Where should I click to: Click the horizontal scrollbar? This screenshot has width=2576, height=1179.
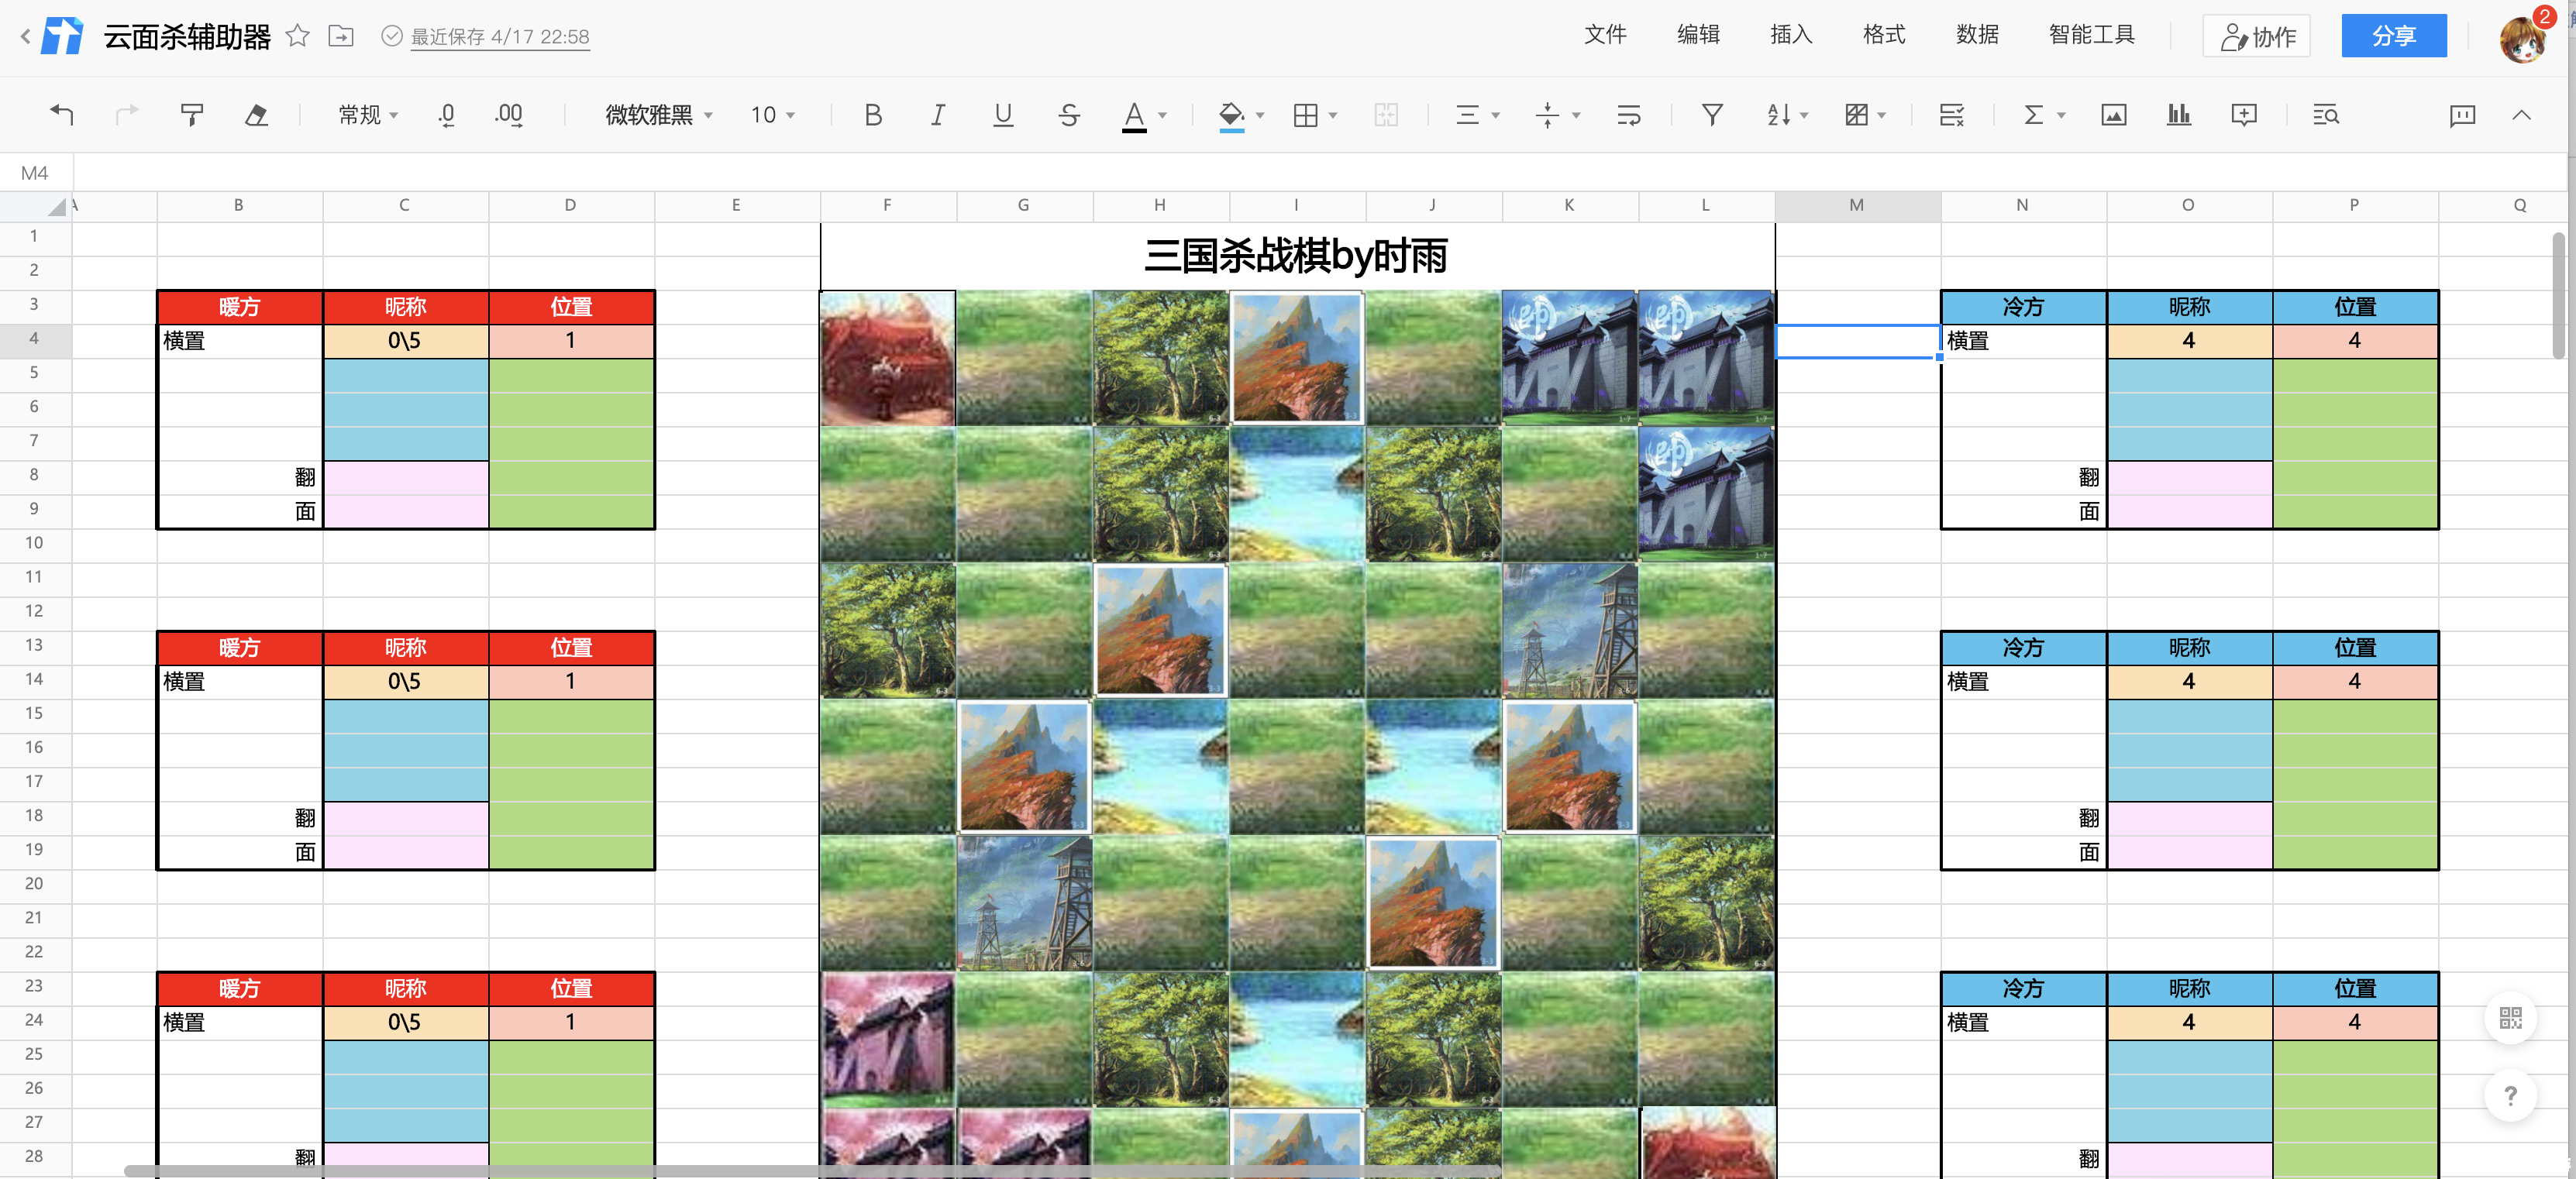click(812, 1171)
